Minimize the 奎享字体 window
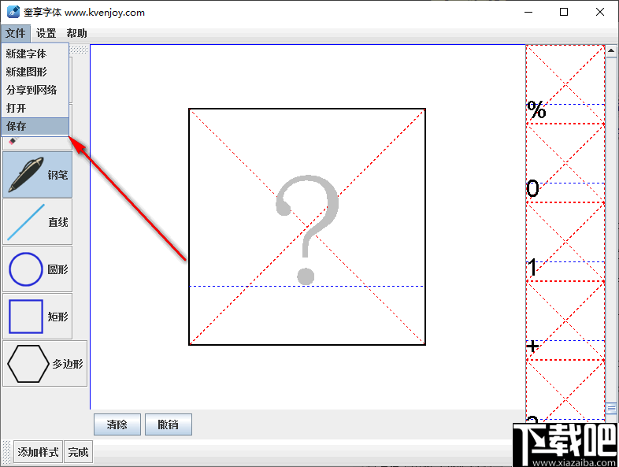 528,13
